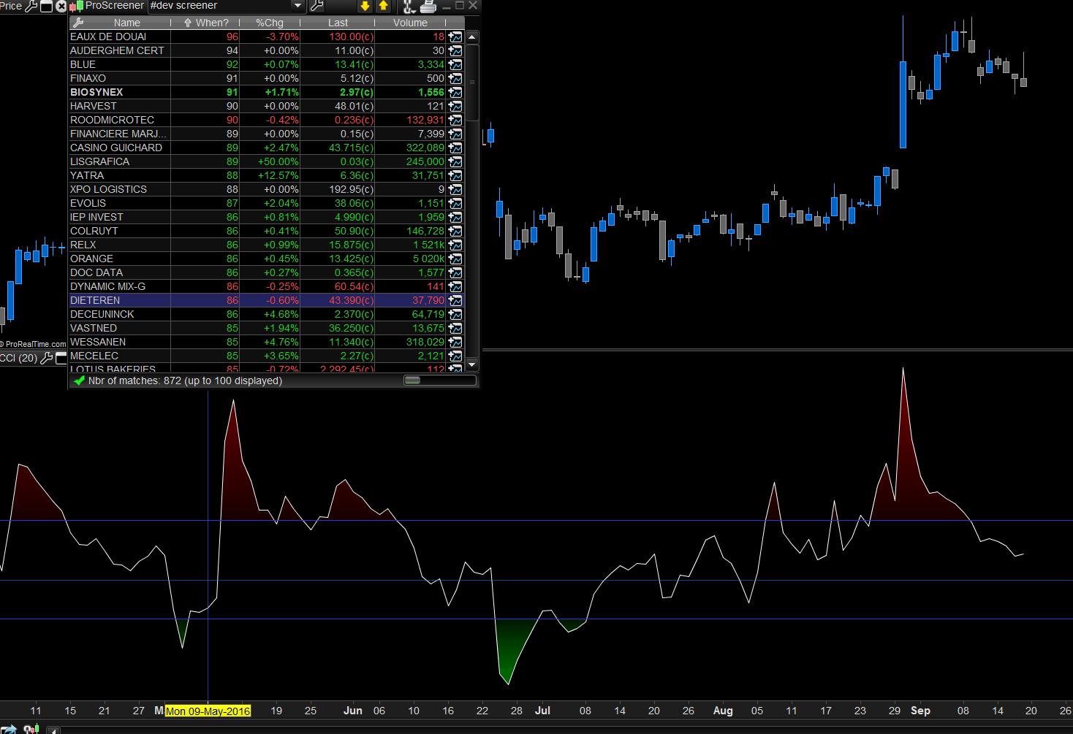
Task: Open chart icon for MECELEC row
Action: pos(455,356)
